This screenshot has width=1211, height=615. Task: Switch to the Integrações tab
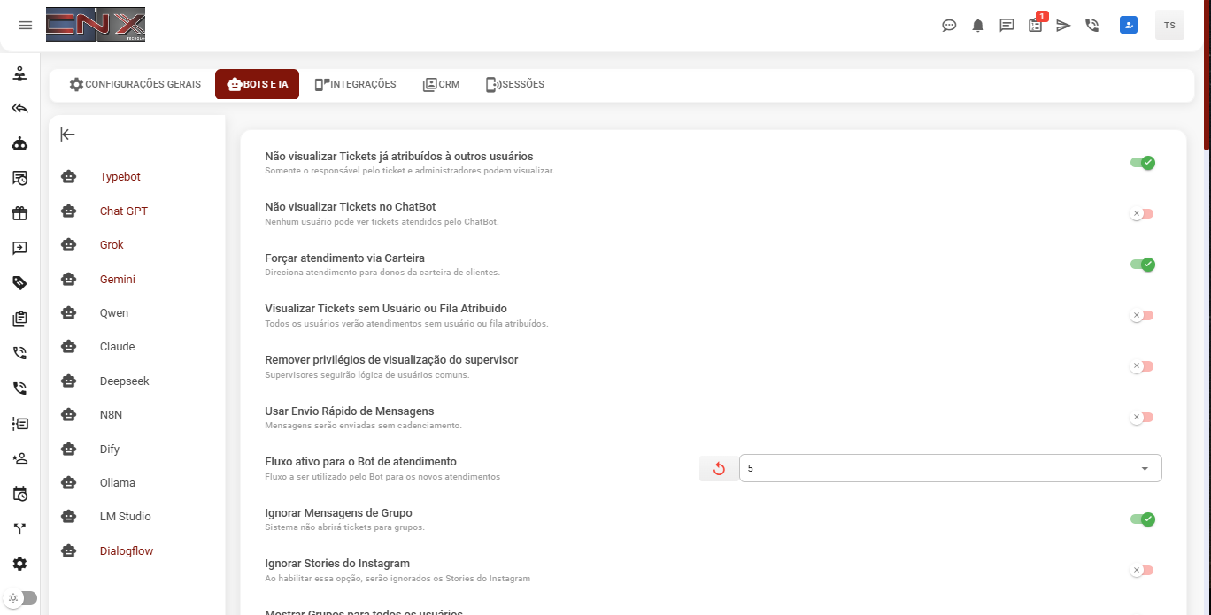[355, 85]
